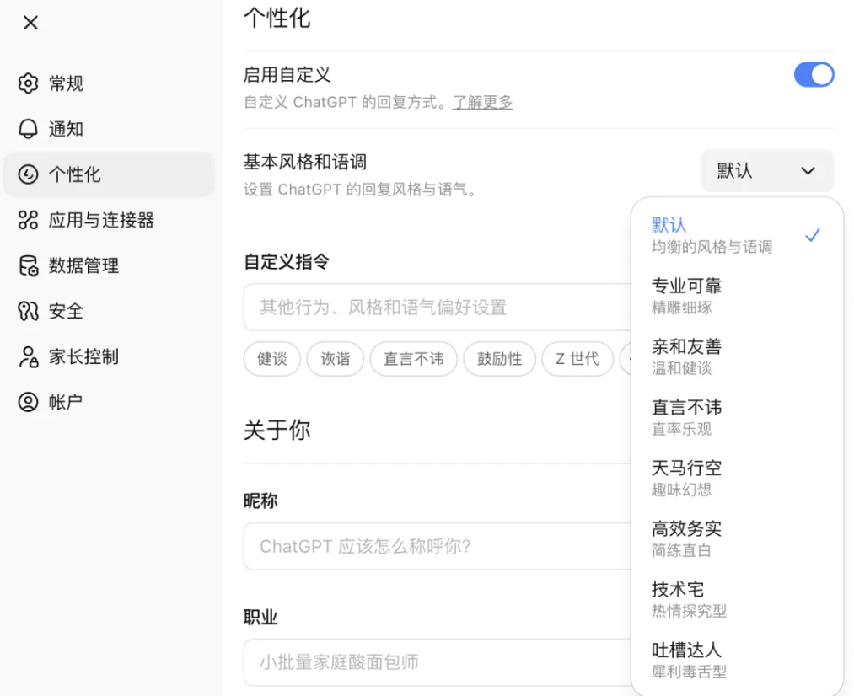Choose the 亲和友善 style option
This screenshot has height=696, width=854.
click(737, 357)
